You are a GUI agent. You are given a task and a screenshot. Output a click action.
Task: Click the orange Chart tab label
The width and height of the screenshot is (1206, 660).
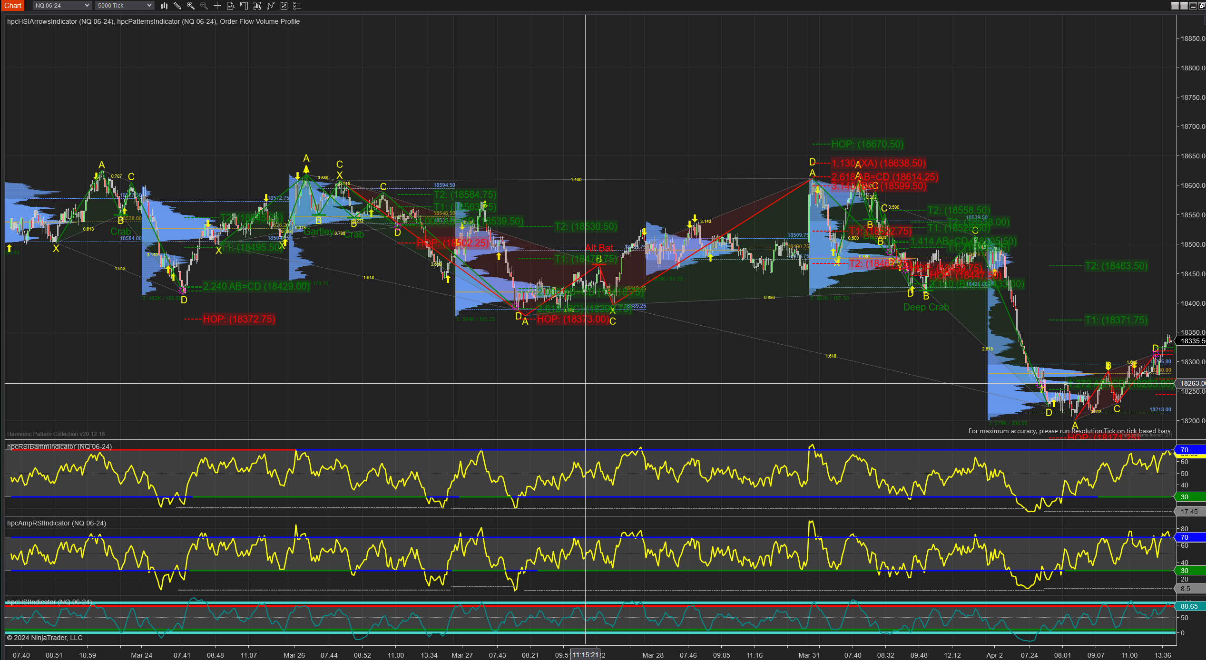[x=13, y=6]
